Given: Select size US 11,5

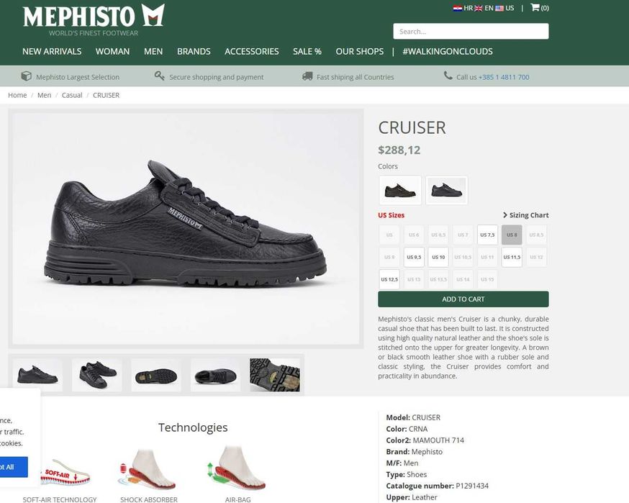Looking at the screenshot, I should click(512, 257).
